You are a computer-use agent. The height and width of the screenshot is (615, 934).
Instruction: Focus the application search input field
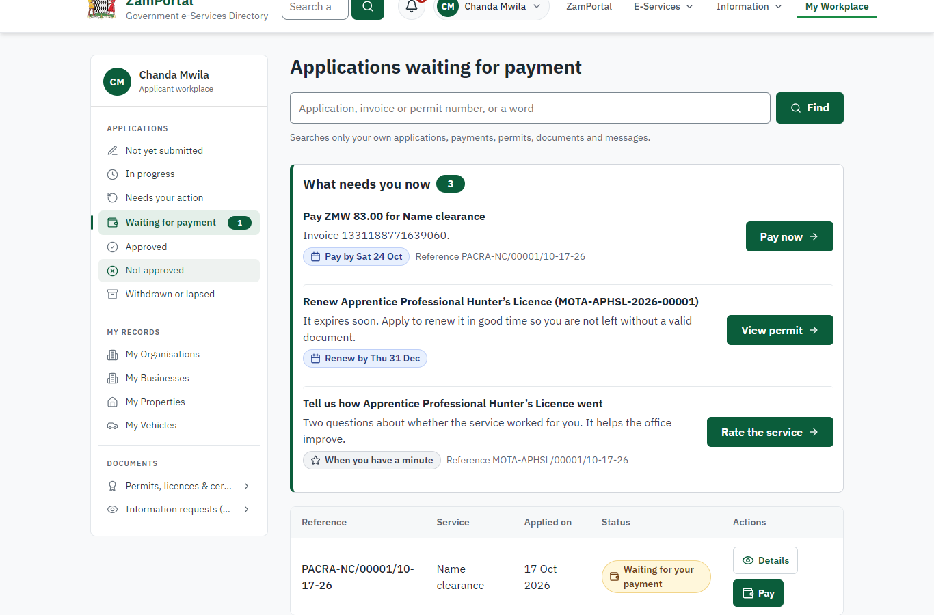coord(530,108)
